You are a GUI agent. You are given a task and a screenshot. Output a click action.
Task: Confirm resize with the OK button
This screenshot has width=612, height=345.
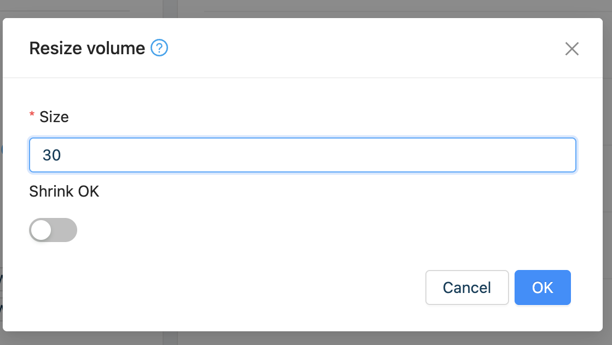coord(542,287)
